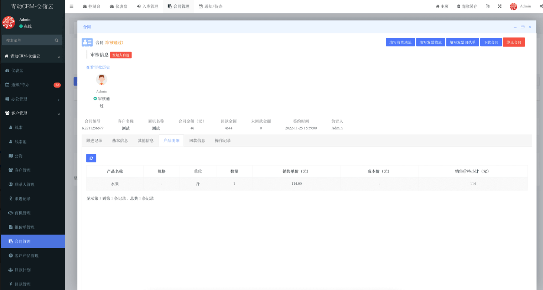The image size is (543, 290).
Task: Click the 搜索菜单 search input field
Action: (x=28, y=40)
